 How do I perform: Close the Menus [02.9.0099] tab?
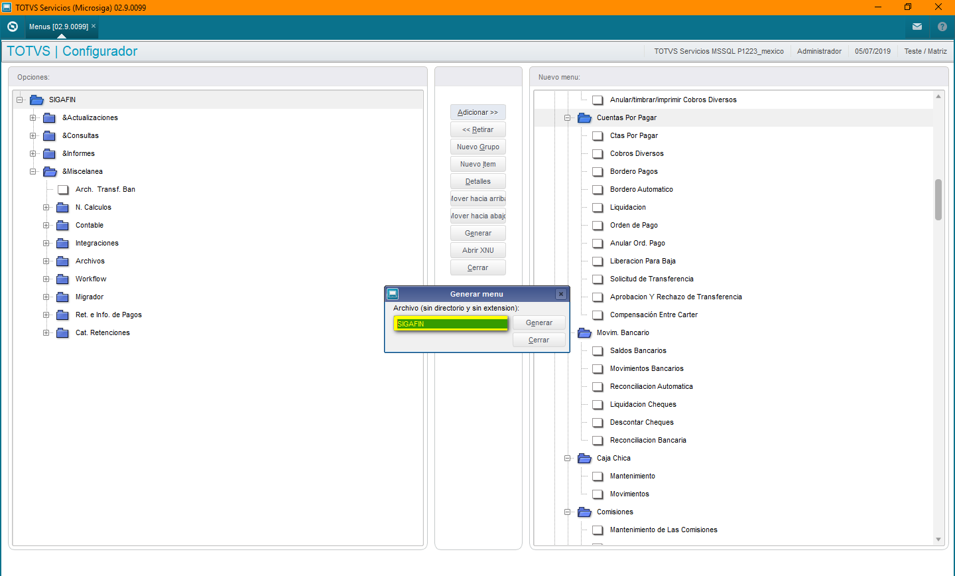click(94, 26)
